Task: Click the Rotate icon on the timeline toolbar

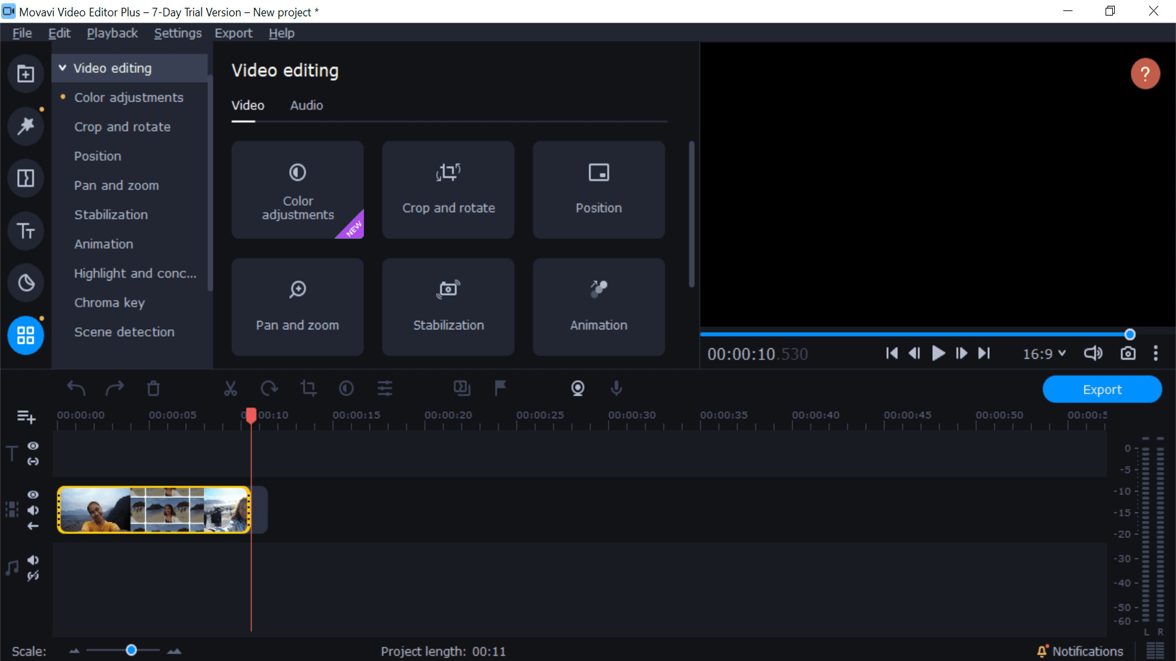Action: click(x=269, y=388)
